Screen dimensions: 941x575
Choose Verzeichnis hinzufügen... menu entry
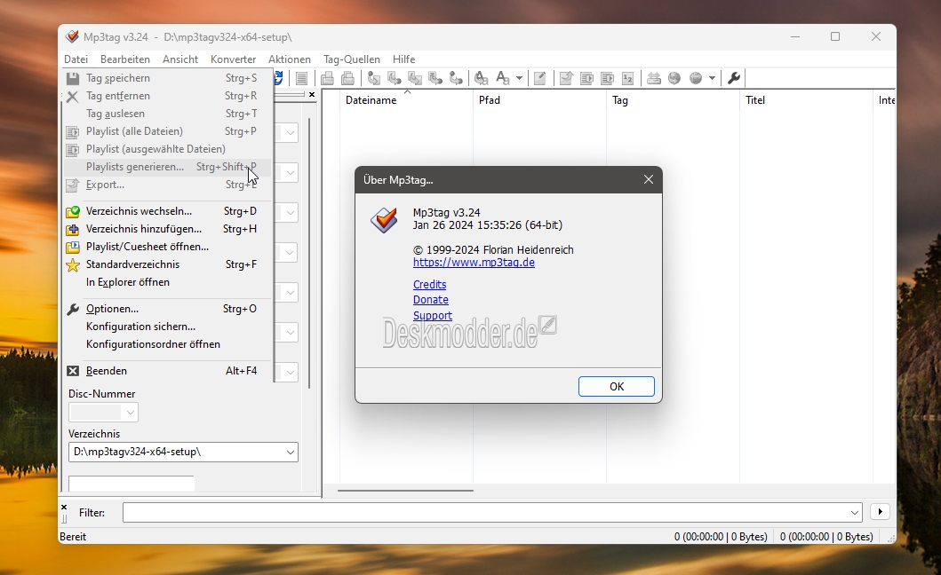pos(167,229)
